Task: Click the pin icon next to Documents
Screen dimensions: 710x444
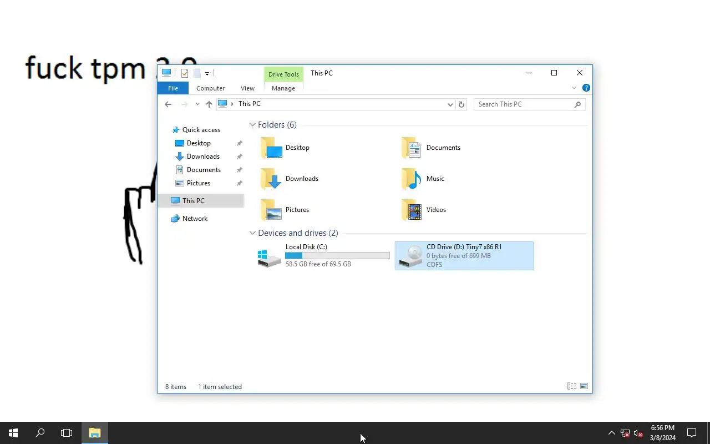Action: [240, 170]
